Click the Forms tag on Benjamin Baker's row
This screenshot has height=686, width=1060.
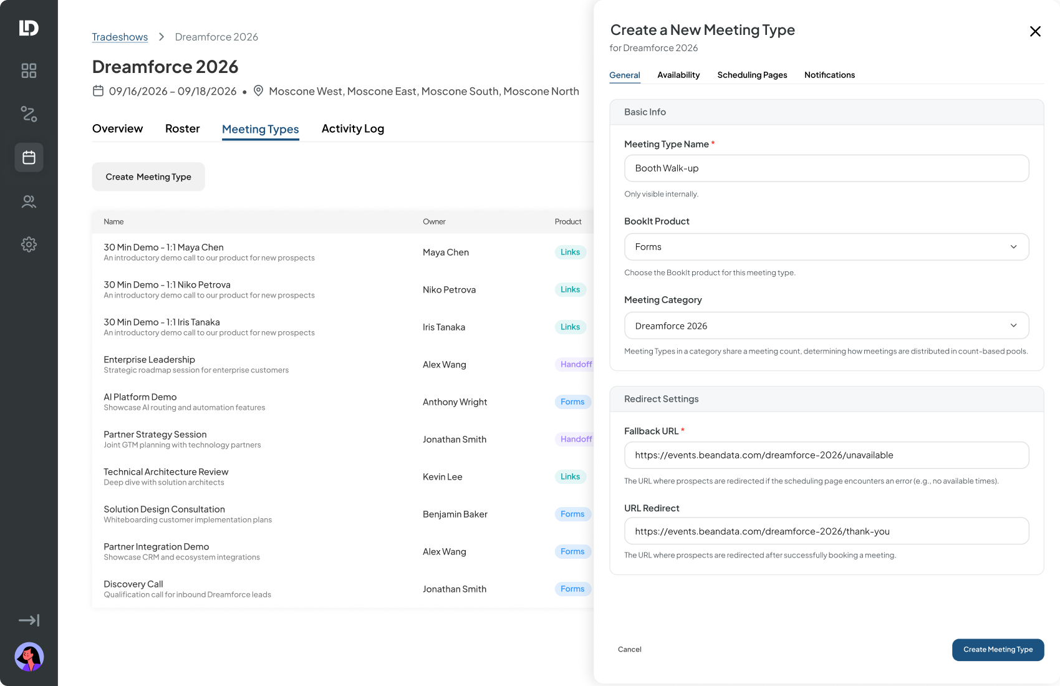pos(572,514)
